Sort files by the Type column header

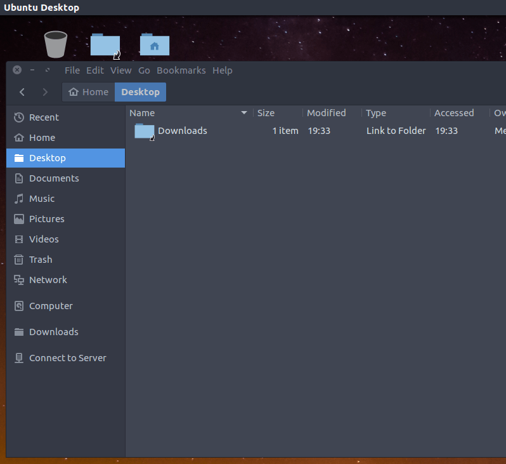click(x=376, y=113)
